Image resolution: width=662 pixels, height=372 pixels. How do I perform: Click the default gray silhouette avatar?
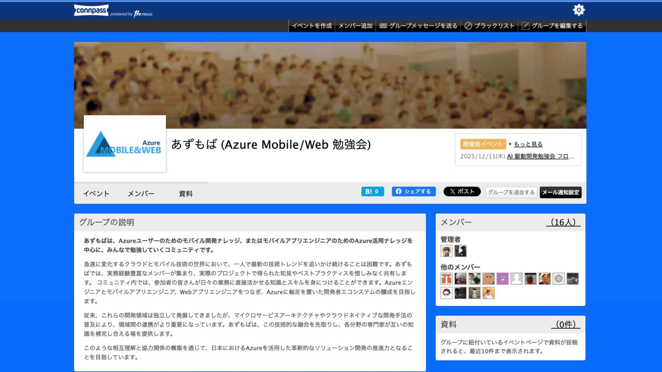516,279
